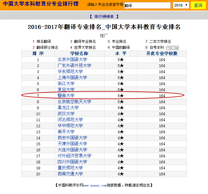Open the 中国的翻译 promoted link
208x194 pixels.
click(121, 48)
